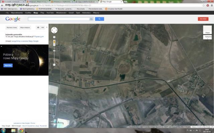Open the Nowa karta bookmark
The image size is (214, 133).
coord(80,9)
